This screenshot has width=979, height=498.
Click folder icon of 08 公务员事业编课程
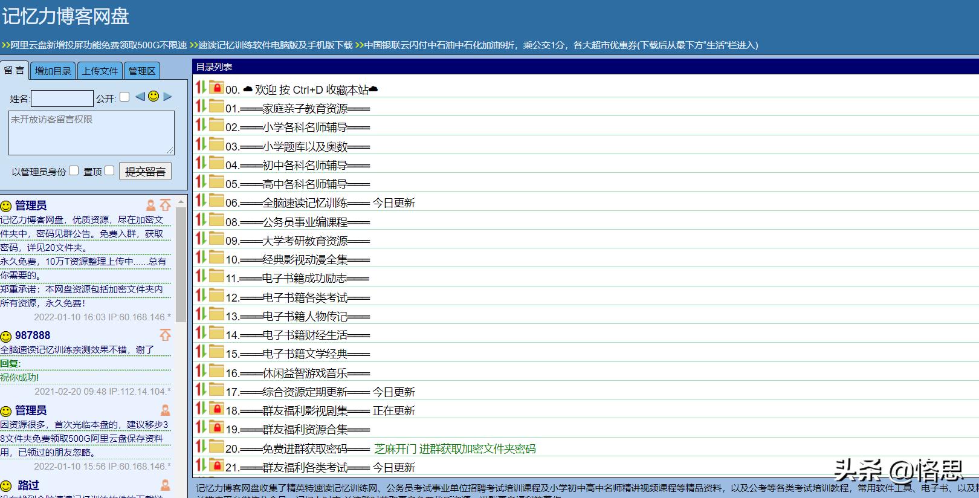(216, 220)
